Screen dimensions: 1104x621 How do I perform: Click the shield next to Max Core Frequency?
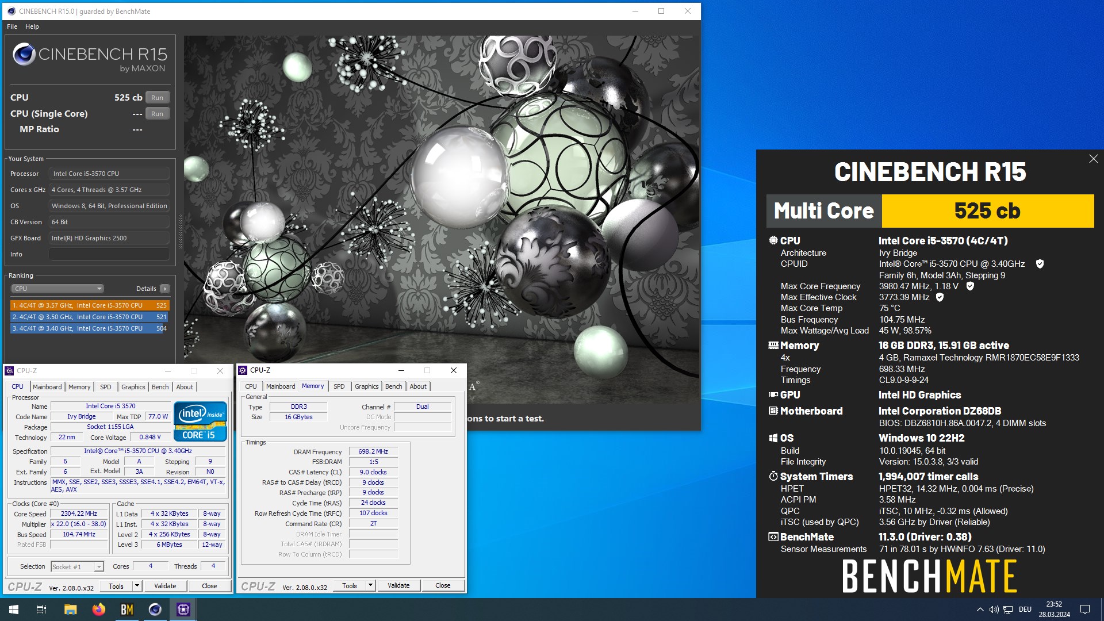(x=970, y=286)
